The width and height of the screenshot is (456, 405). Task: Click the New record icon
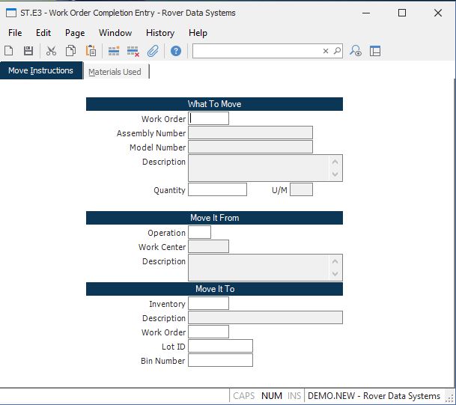[x=9, y=51]
